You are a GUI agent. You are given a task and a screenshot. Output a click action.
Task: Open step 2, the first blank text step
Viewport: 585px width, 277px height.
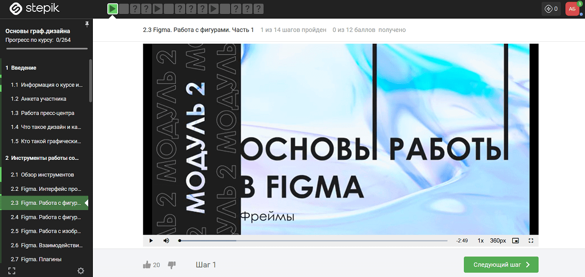pos(124,9)
